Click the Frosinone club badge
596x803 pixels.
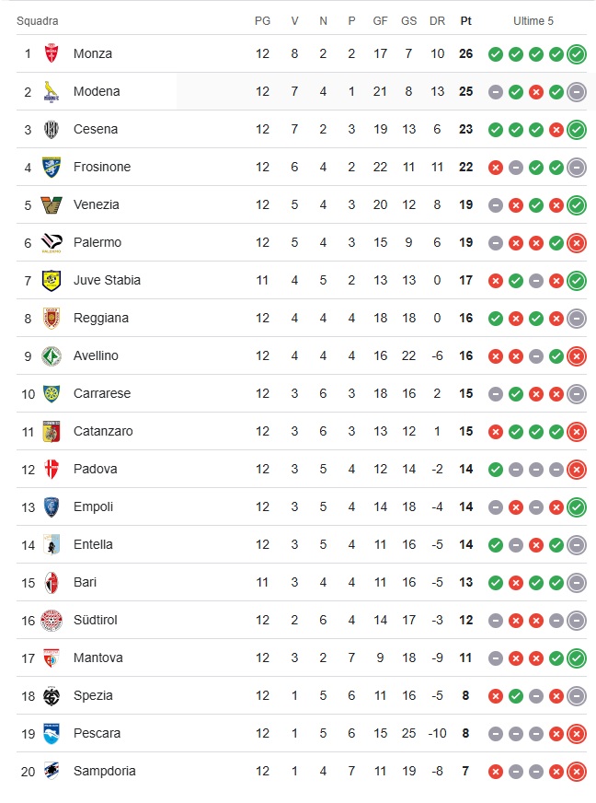pyautogui.click(x=52, y=167)
